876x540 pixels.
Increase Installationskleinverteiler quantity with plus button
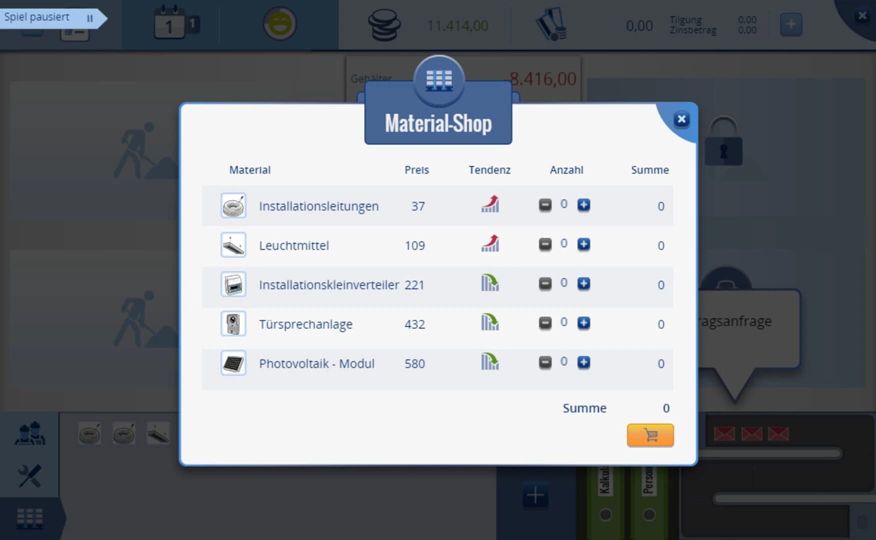(584, 284)
